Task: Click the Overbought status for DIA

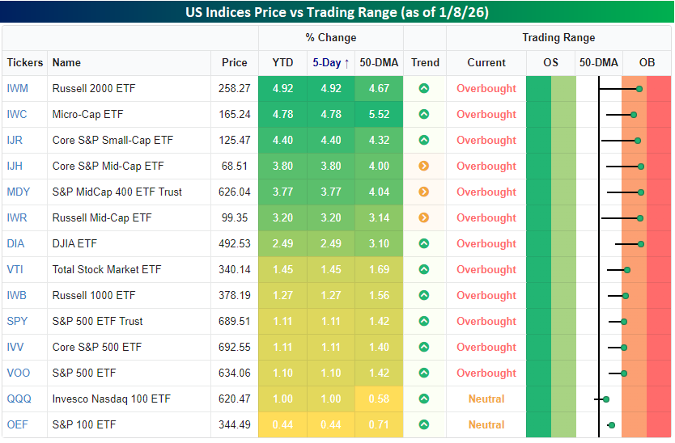Action: click(486, 244)
